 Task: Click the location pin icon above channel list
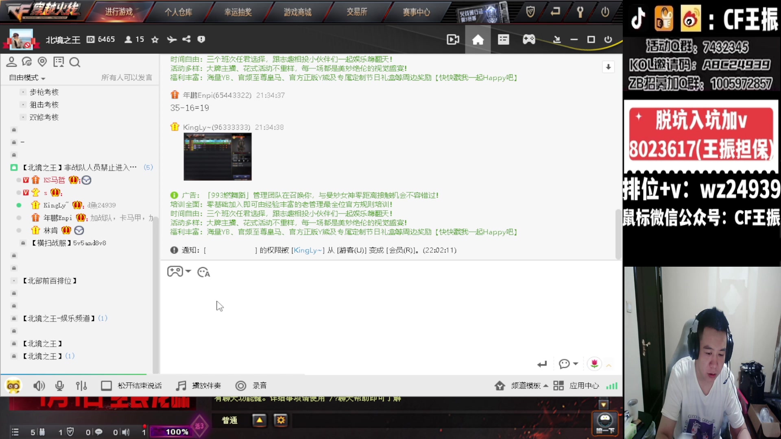click(42, 62)
